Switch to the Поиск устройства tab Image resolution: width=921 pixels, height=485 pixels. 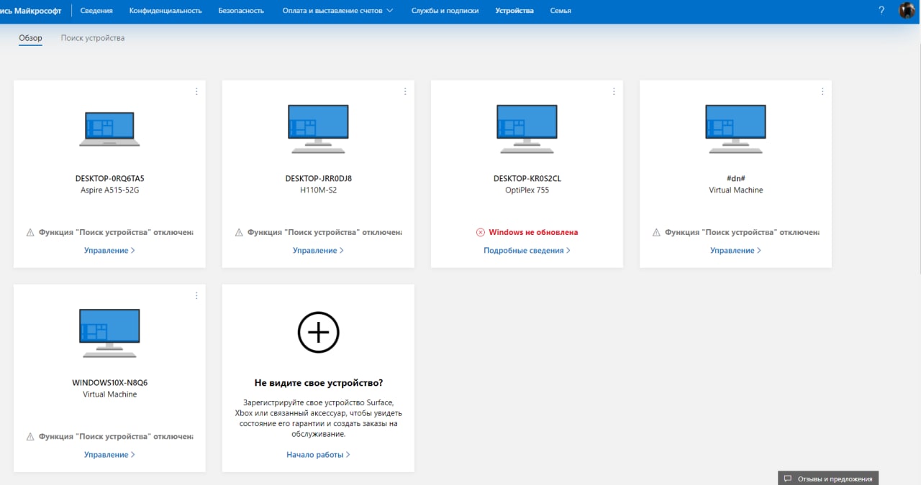(x=93, y=38)
